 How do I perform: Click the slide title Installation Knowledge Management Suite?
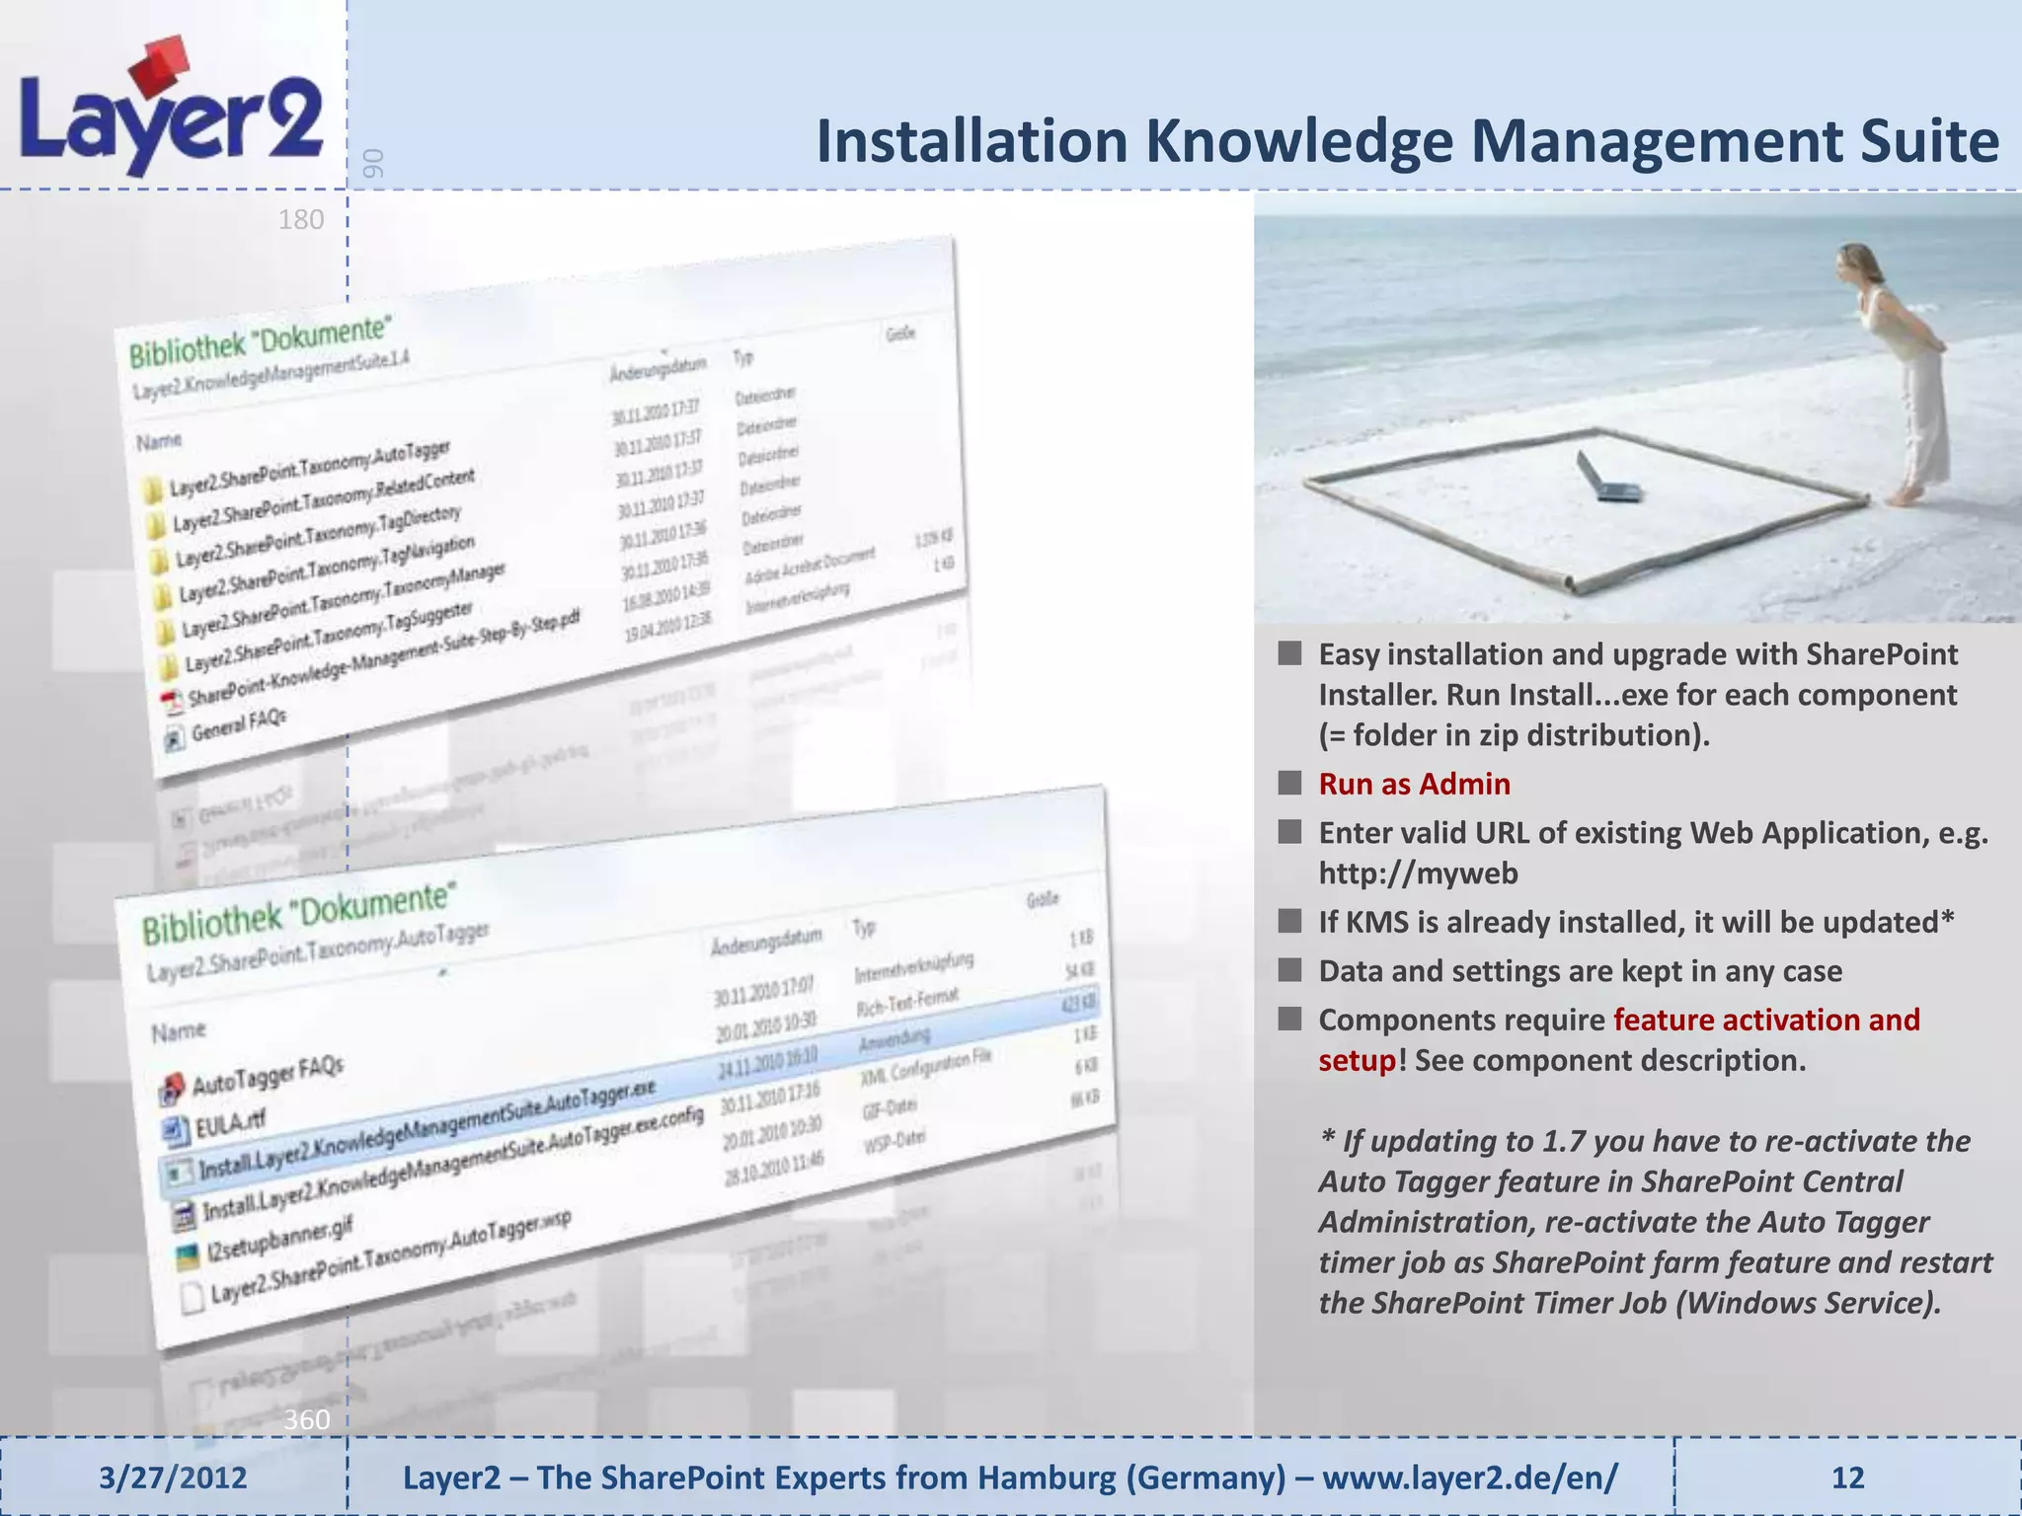point(1408,141)
